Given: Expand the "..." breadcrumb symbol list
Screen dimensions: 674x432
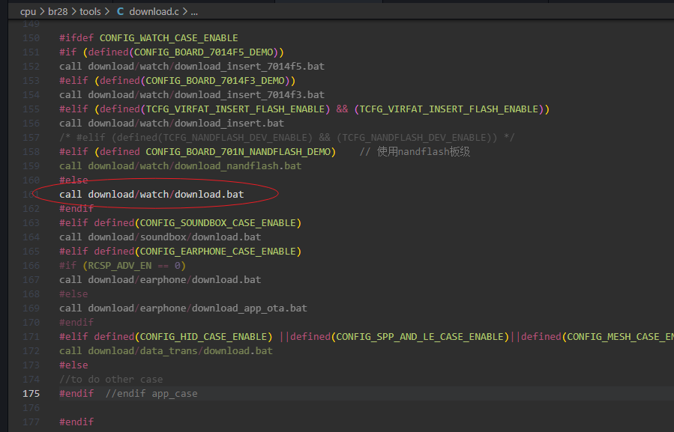Looking at the screenshot, I should (x=194, y=12).
